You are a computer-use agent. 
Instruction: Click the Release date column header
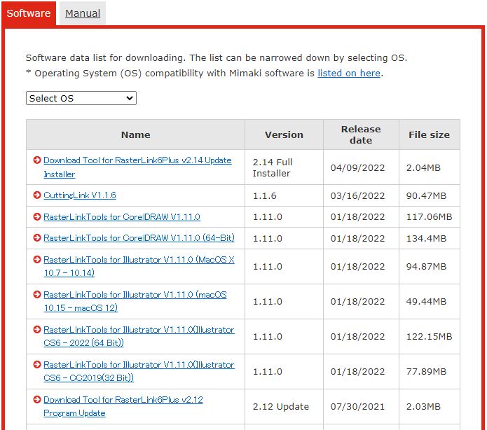360,134
